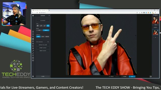Click Reset Cutout button

coord(43,51)
